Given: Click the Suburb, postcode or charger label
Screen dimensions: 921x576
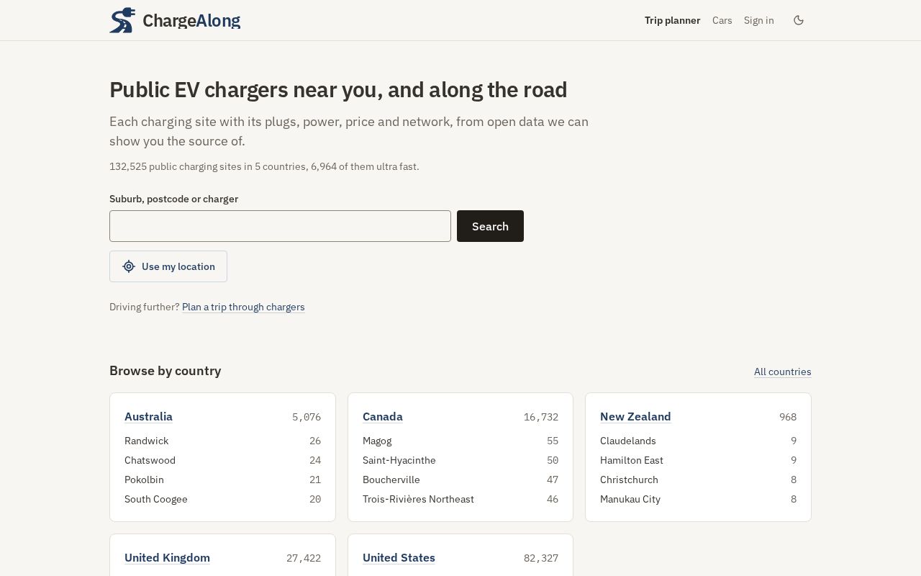Looking at the screenshot, I should [x=173, y=199].
